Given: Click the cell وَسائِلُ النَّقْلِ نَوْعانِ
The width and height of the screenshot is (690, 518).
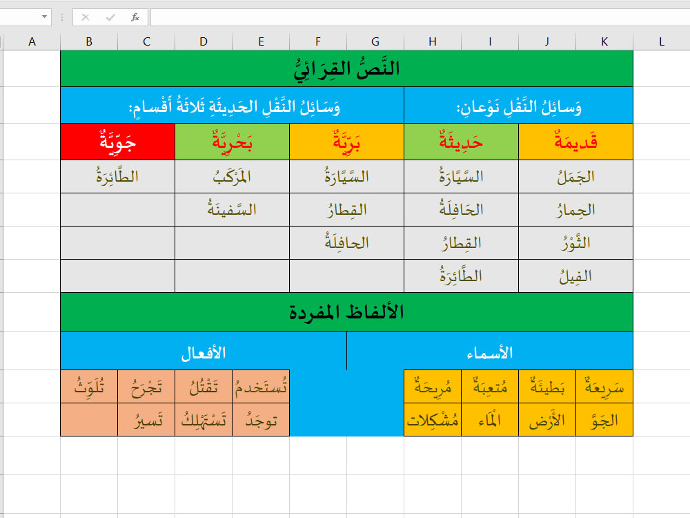Looking at the screenshot, I should tap(518, 105).
